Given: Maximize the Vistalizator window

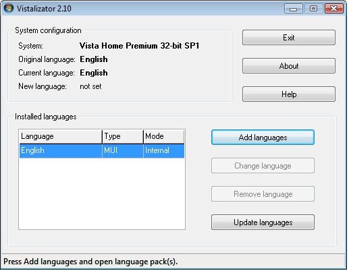Looking at the screenshot, I should coord(313,9).
